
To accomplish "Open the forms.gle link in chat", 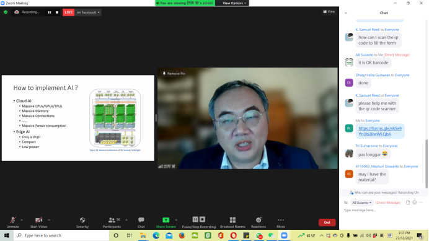I will tap(380, 131).
